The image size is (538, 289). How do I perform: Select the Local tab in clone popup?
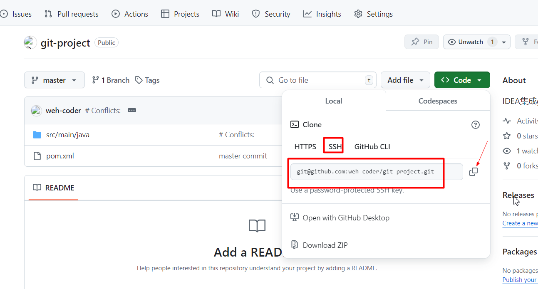334,101
